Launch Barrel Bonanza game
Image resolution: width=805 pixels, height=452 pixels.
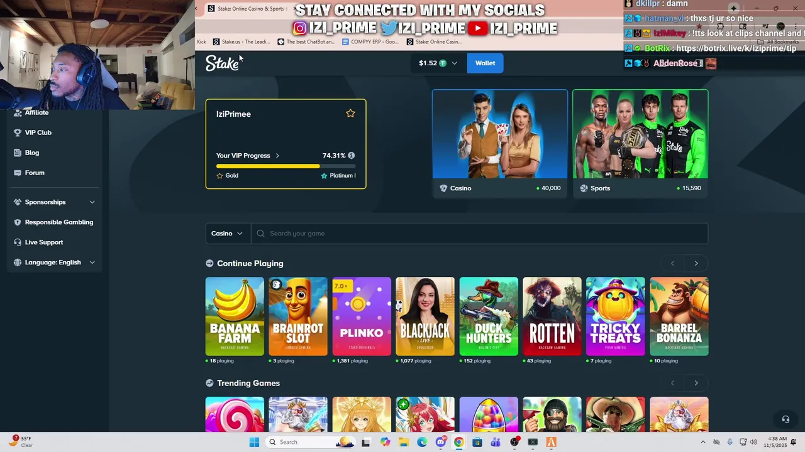click(679, 316)
